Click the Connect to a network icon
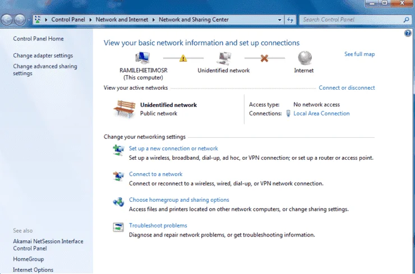The image size is (415, 274). click(118, 176)
